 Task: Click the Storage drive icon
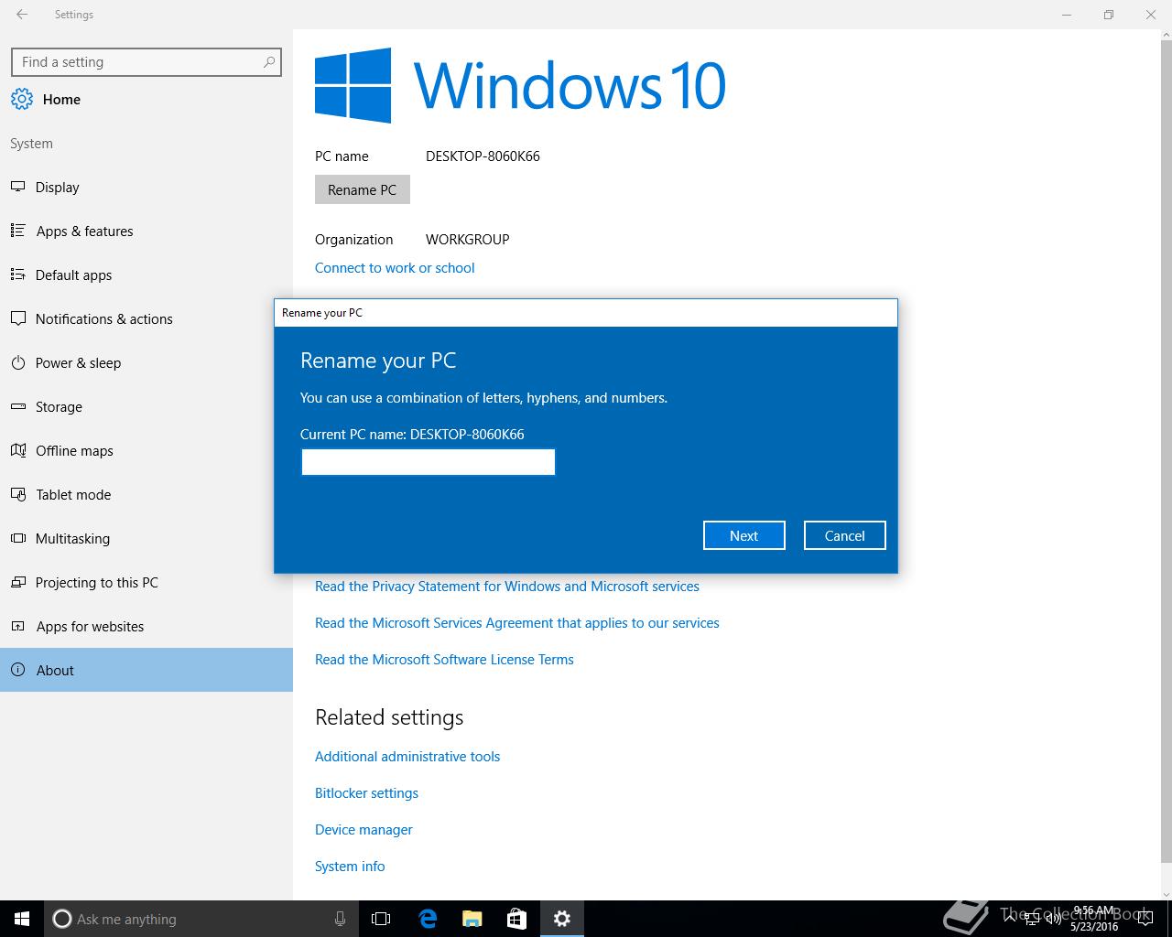17,406
